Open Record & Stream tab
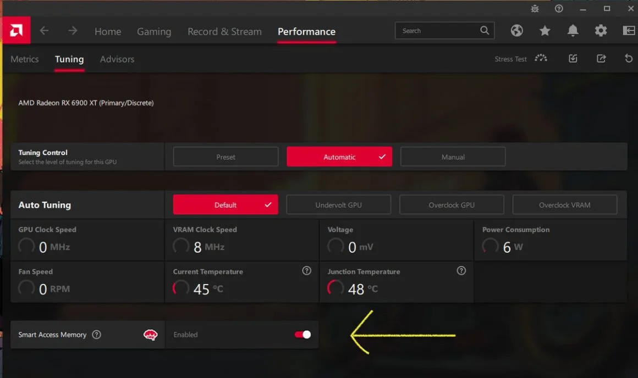This screenshot has width=638, height=378. click(224, 31)
